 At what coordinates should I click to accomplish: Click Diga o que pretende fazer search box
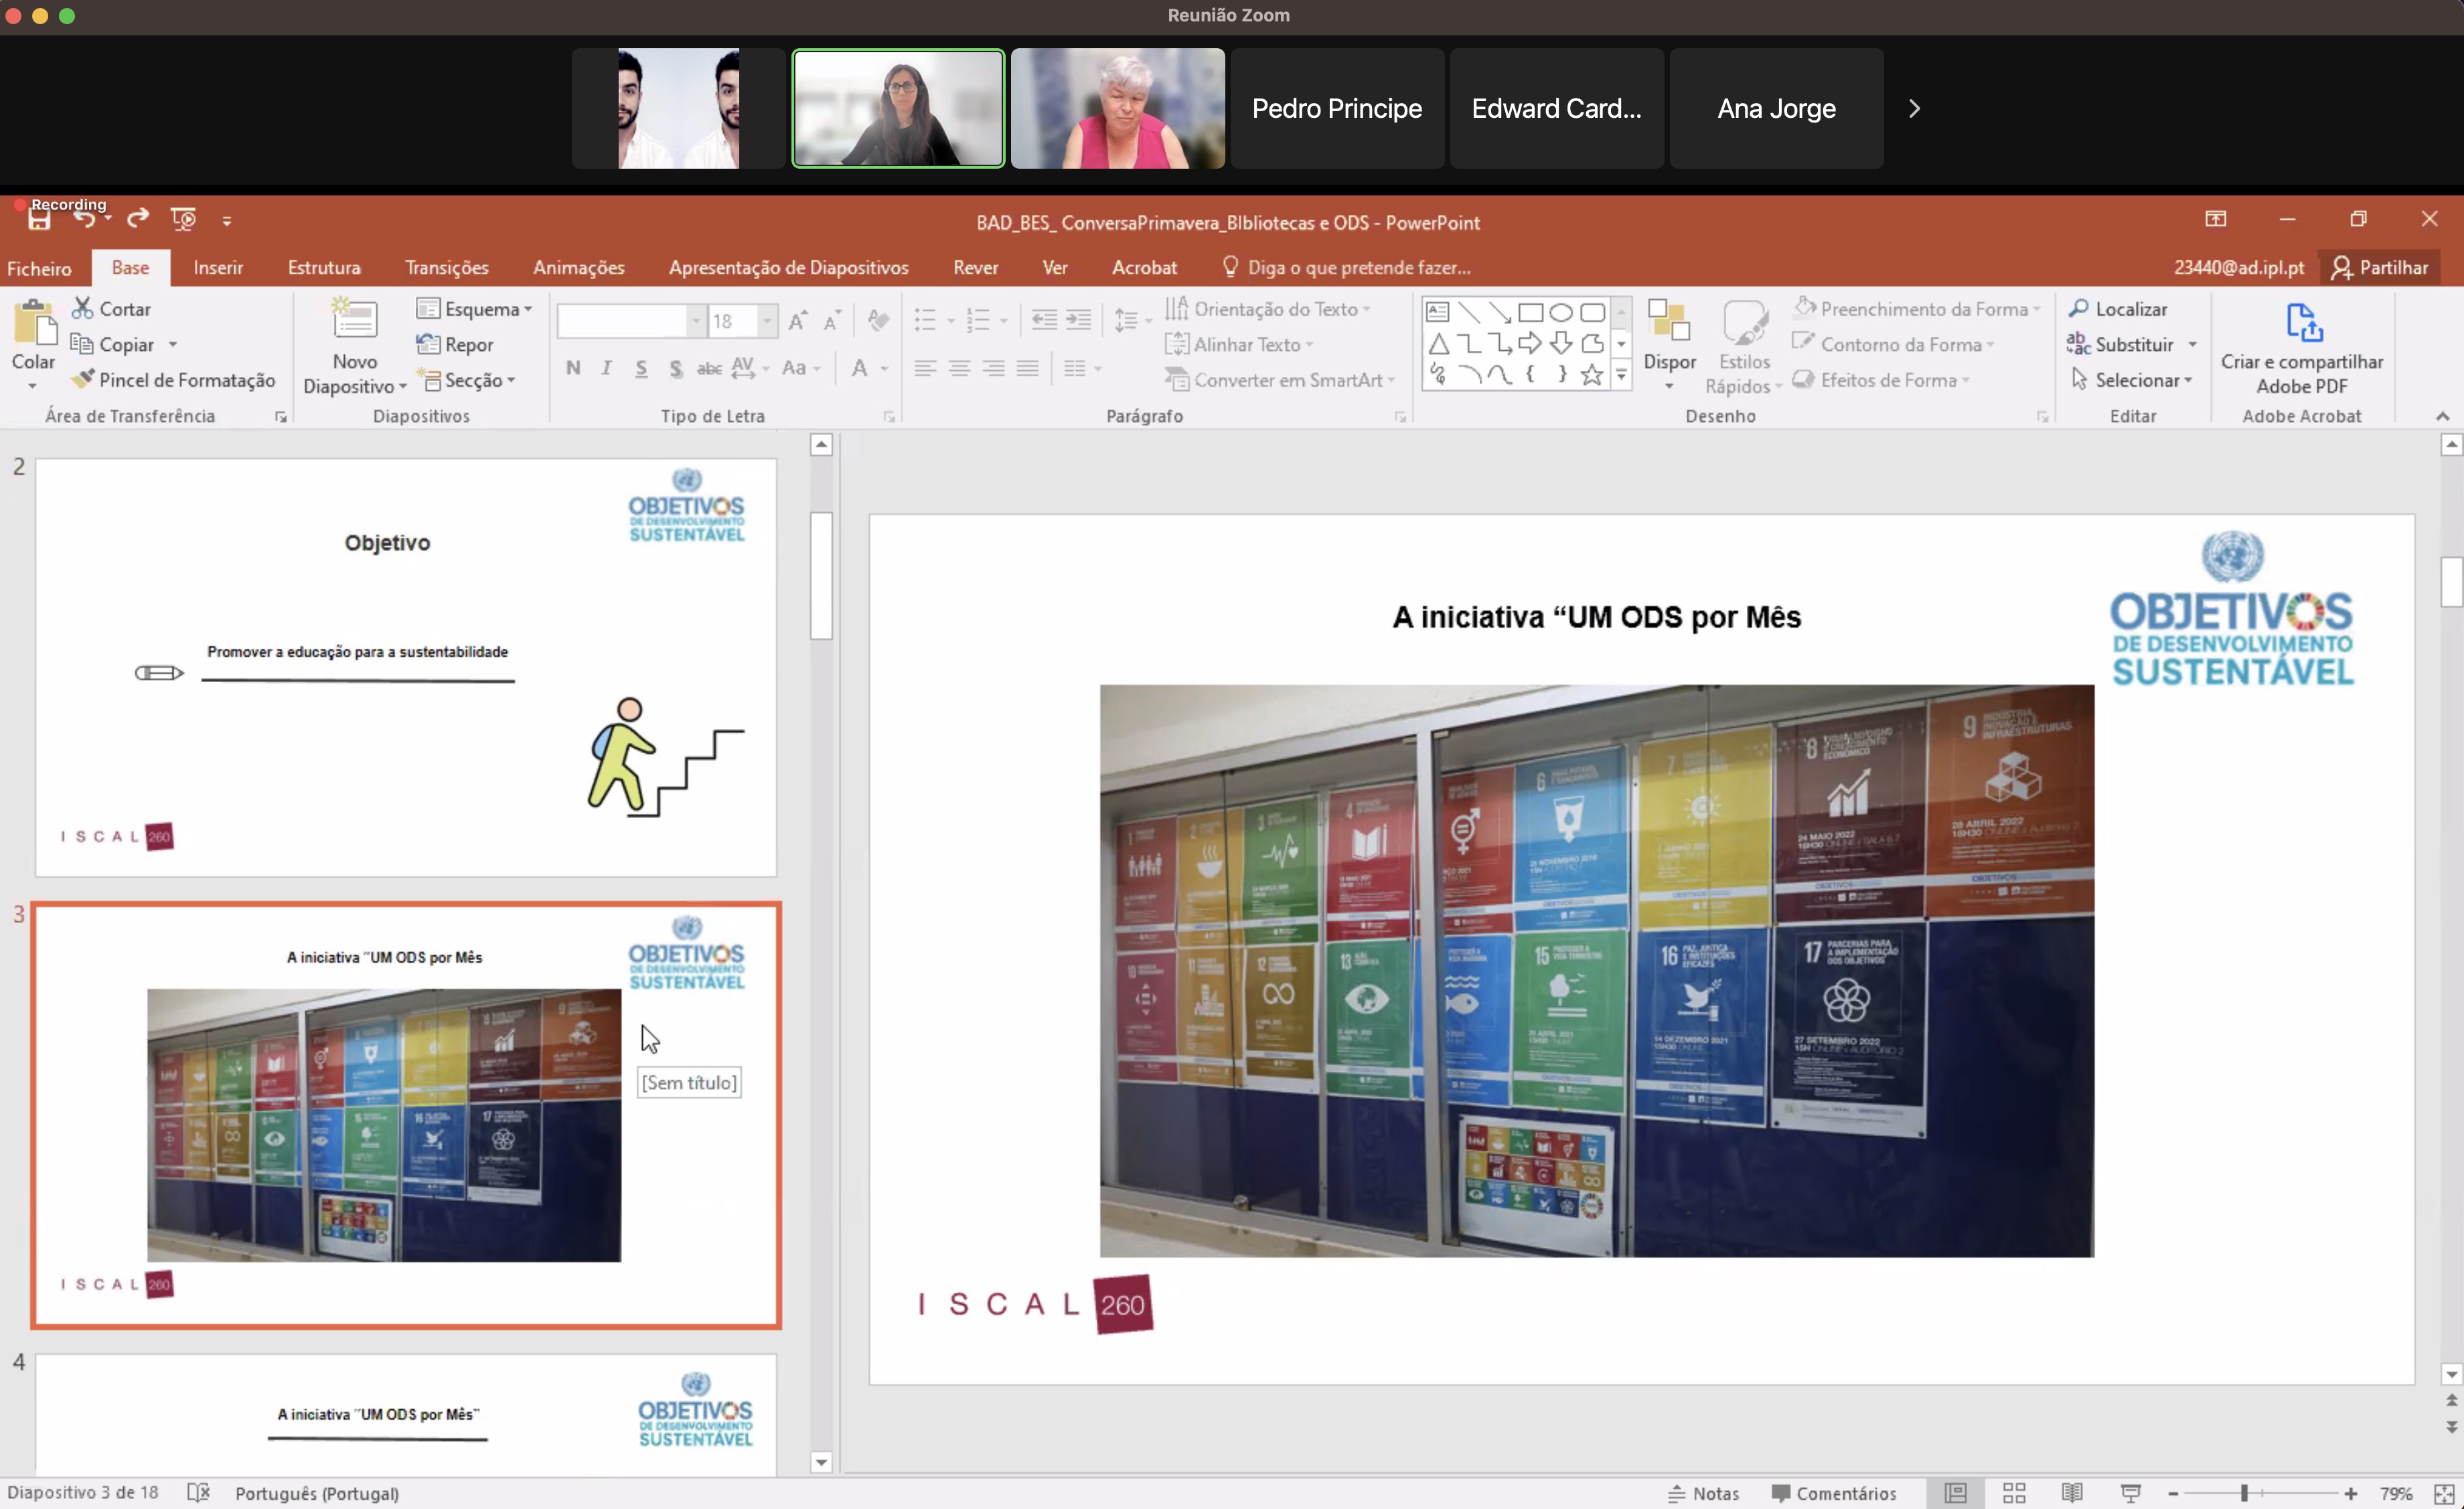click(1346, 267)
